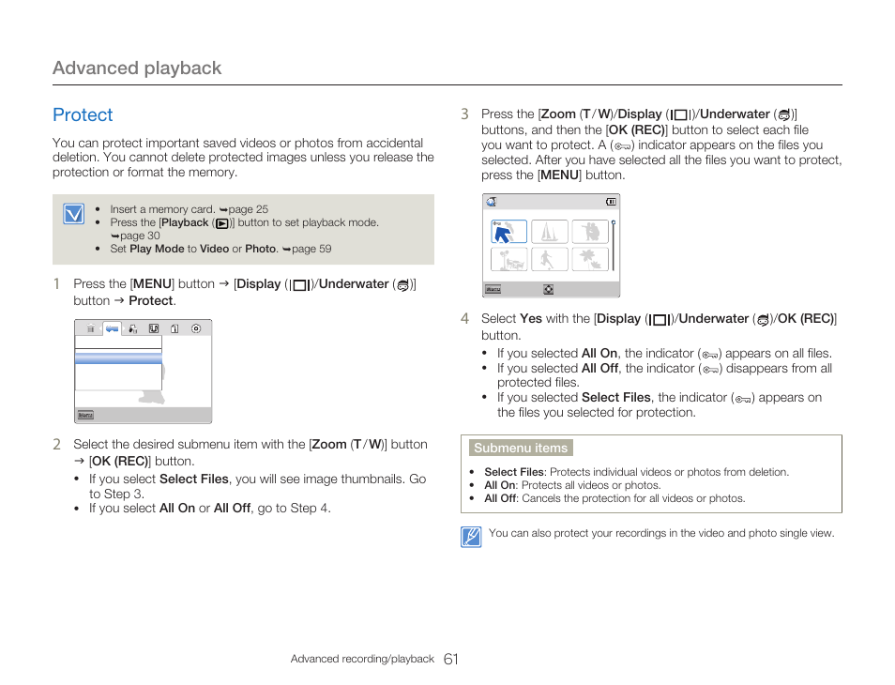Select the first thumbnail with key indicator
Screen dimensions: 895x685
click(509, 232)
